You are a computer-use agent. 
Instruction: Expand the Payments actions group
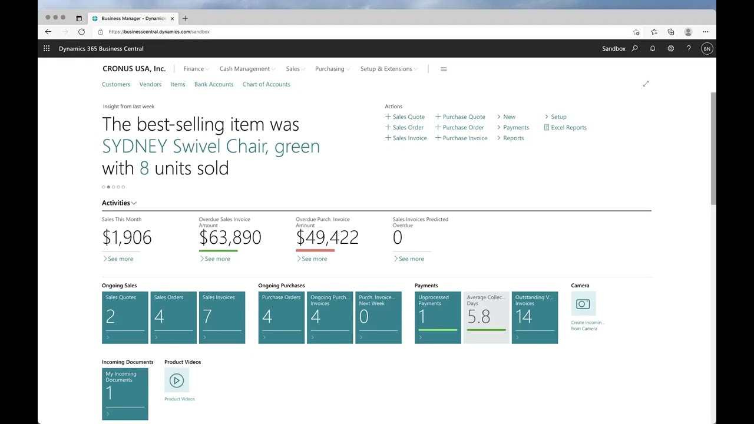[x=513, y=127]
